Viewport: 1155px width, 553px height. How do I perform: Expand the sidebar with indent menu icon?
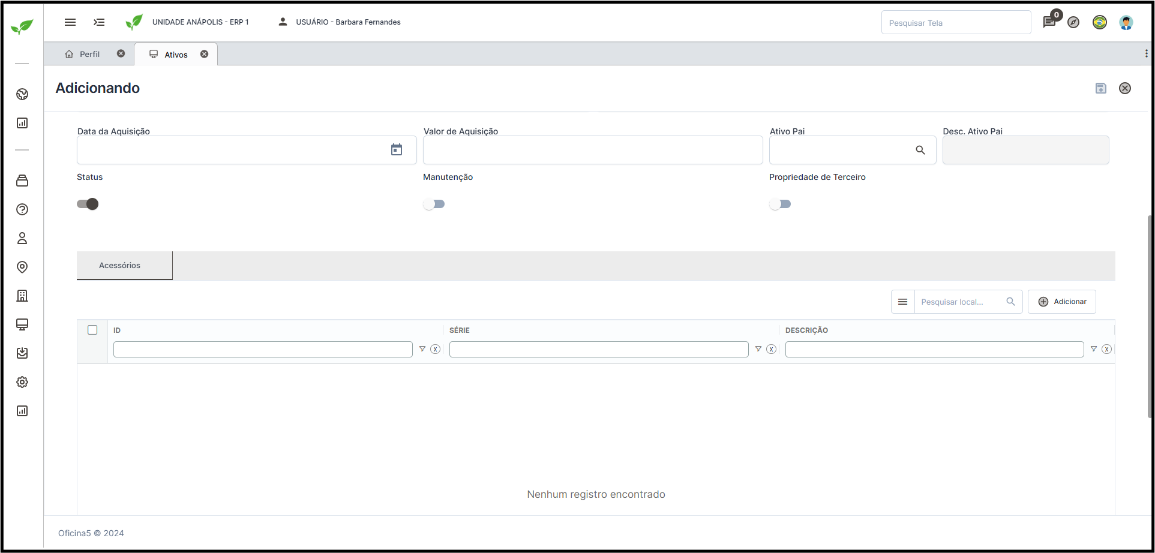(99, 22)
